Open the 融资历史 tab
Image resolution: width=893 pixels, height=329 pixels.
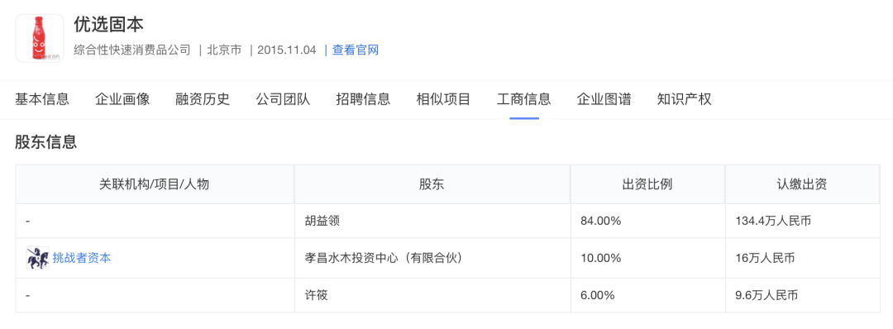(x=203, y=99)
